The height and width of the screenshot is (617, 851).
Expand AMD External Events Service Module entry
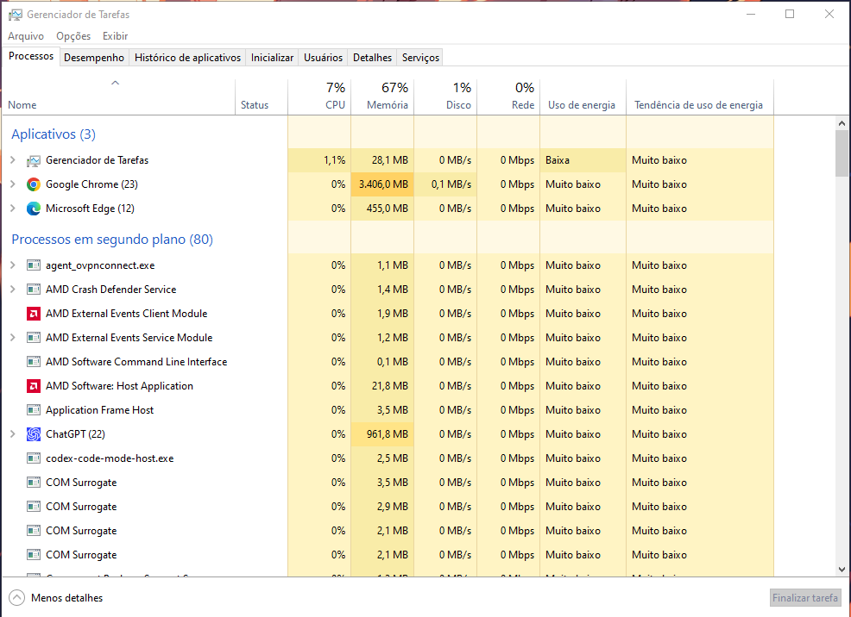(12, 338)
